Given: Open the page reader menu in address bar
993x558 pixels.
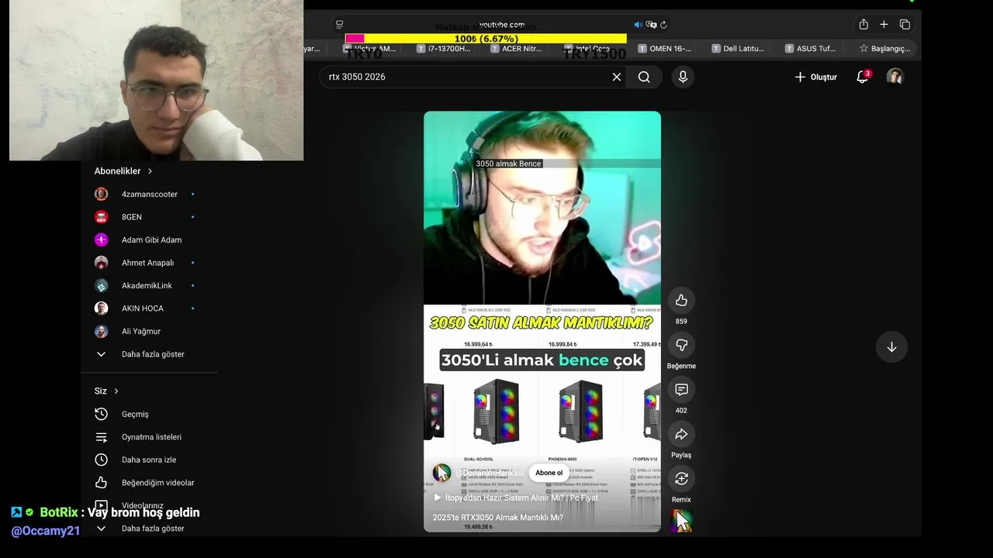Looking at the screenshot, I should [x=339, y=25].
